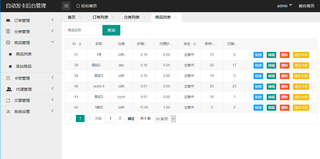Image resolution: width=320 pixels, height=159 pixels.
Task: Select current page number 1 button
Action: [x=80, y=118]
